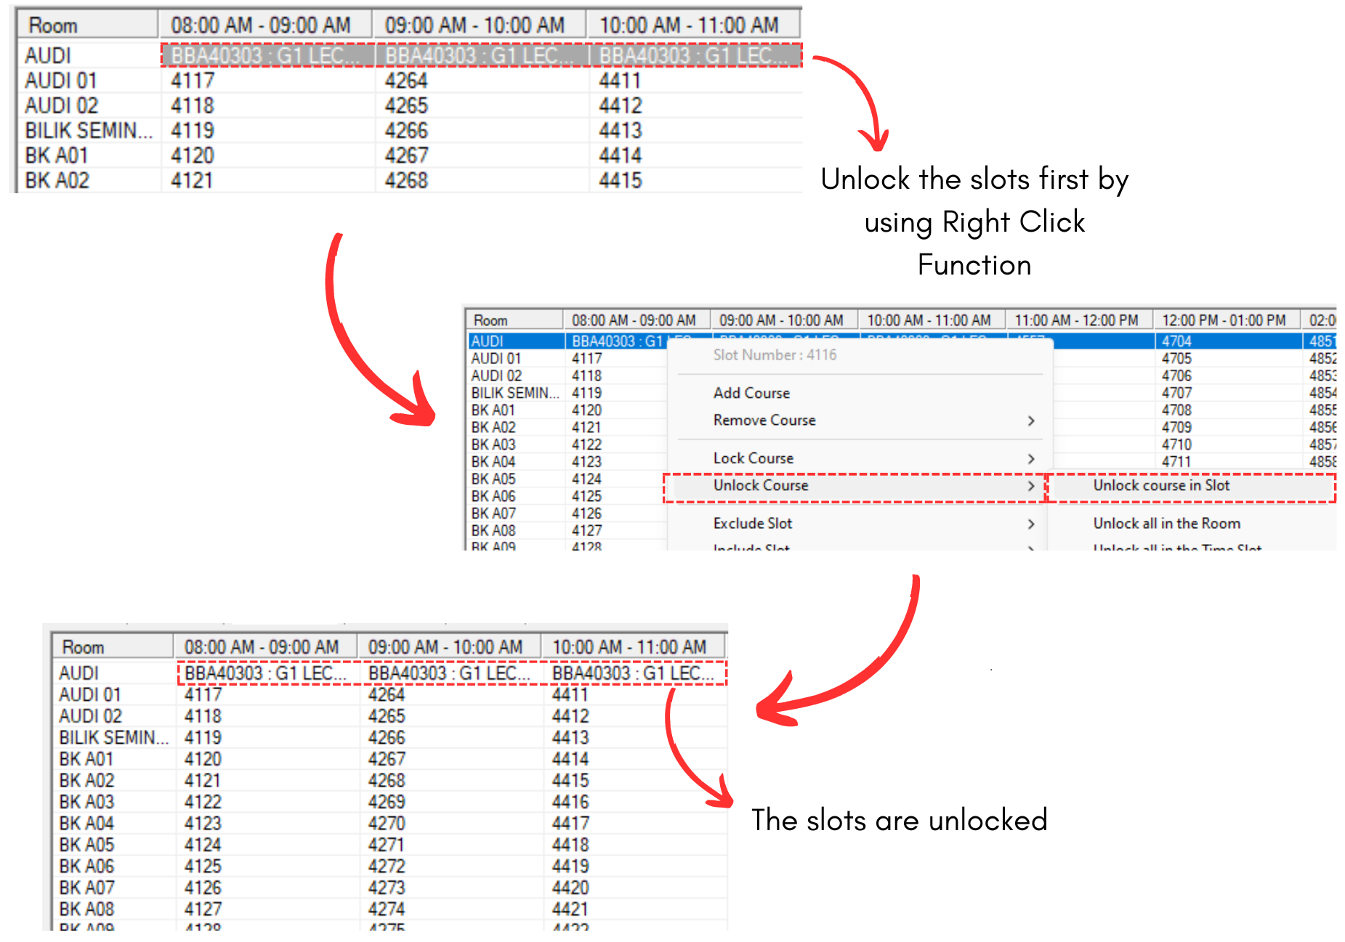Choose Unlock course in Slot from submenu

[x=1161, y=486]
